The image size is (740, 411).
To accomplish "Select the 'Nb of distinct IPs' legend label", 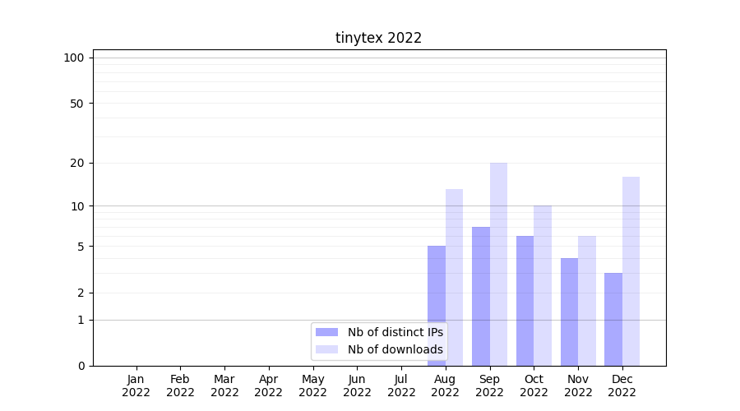I will [395, 332].
